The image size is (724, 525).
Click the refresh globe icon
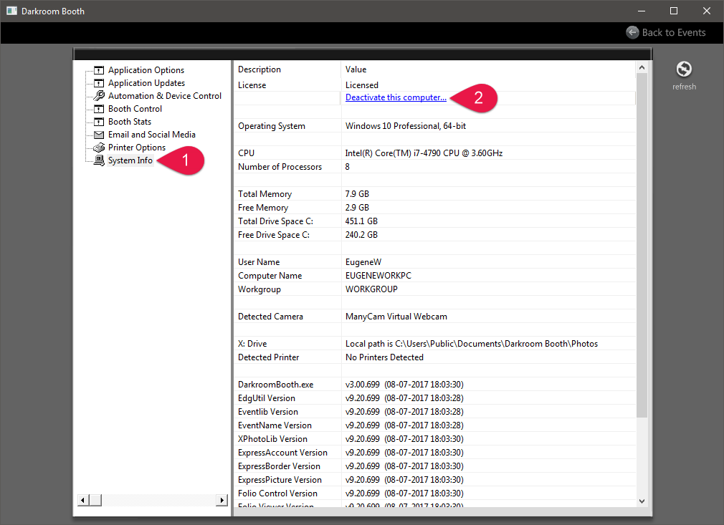[684, 69]
